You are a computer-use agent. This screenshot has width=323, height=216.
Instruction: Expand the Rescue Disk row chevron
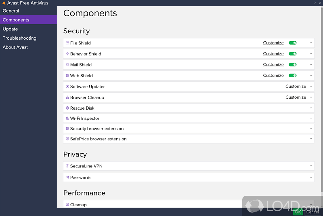click(x=311, y=108)
